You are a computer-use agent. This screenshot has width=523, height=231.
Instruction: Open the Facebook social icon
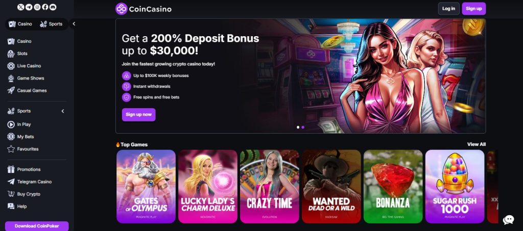click(45, 7)
